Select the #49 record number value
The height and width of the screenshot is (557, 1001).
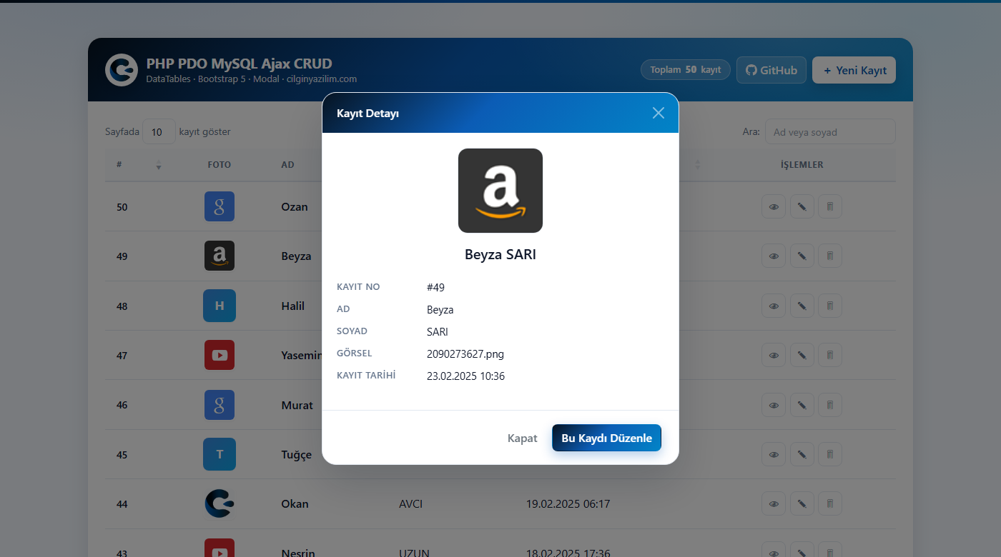click(x=435, y=287)
